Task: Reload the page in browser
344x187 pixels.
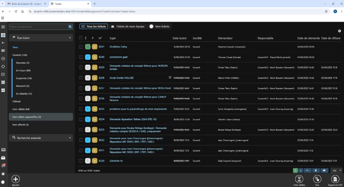Action: coord(16,11)
